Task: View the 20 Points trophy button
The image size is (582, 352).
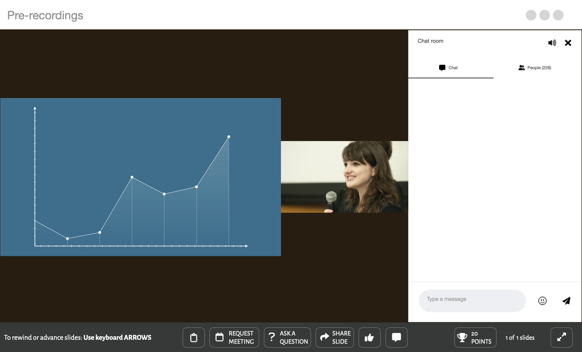Action: (475, 337)
